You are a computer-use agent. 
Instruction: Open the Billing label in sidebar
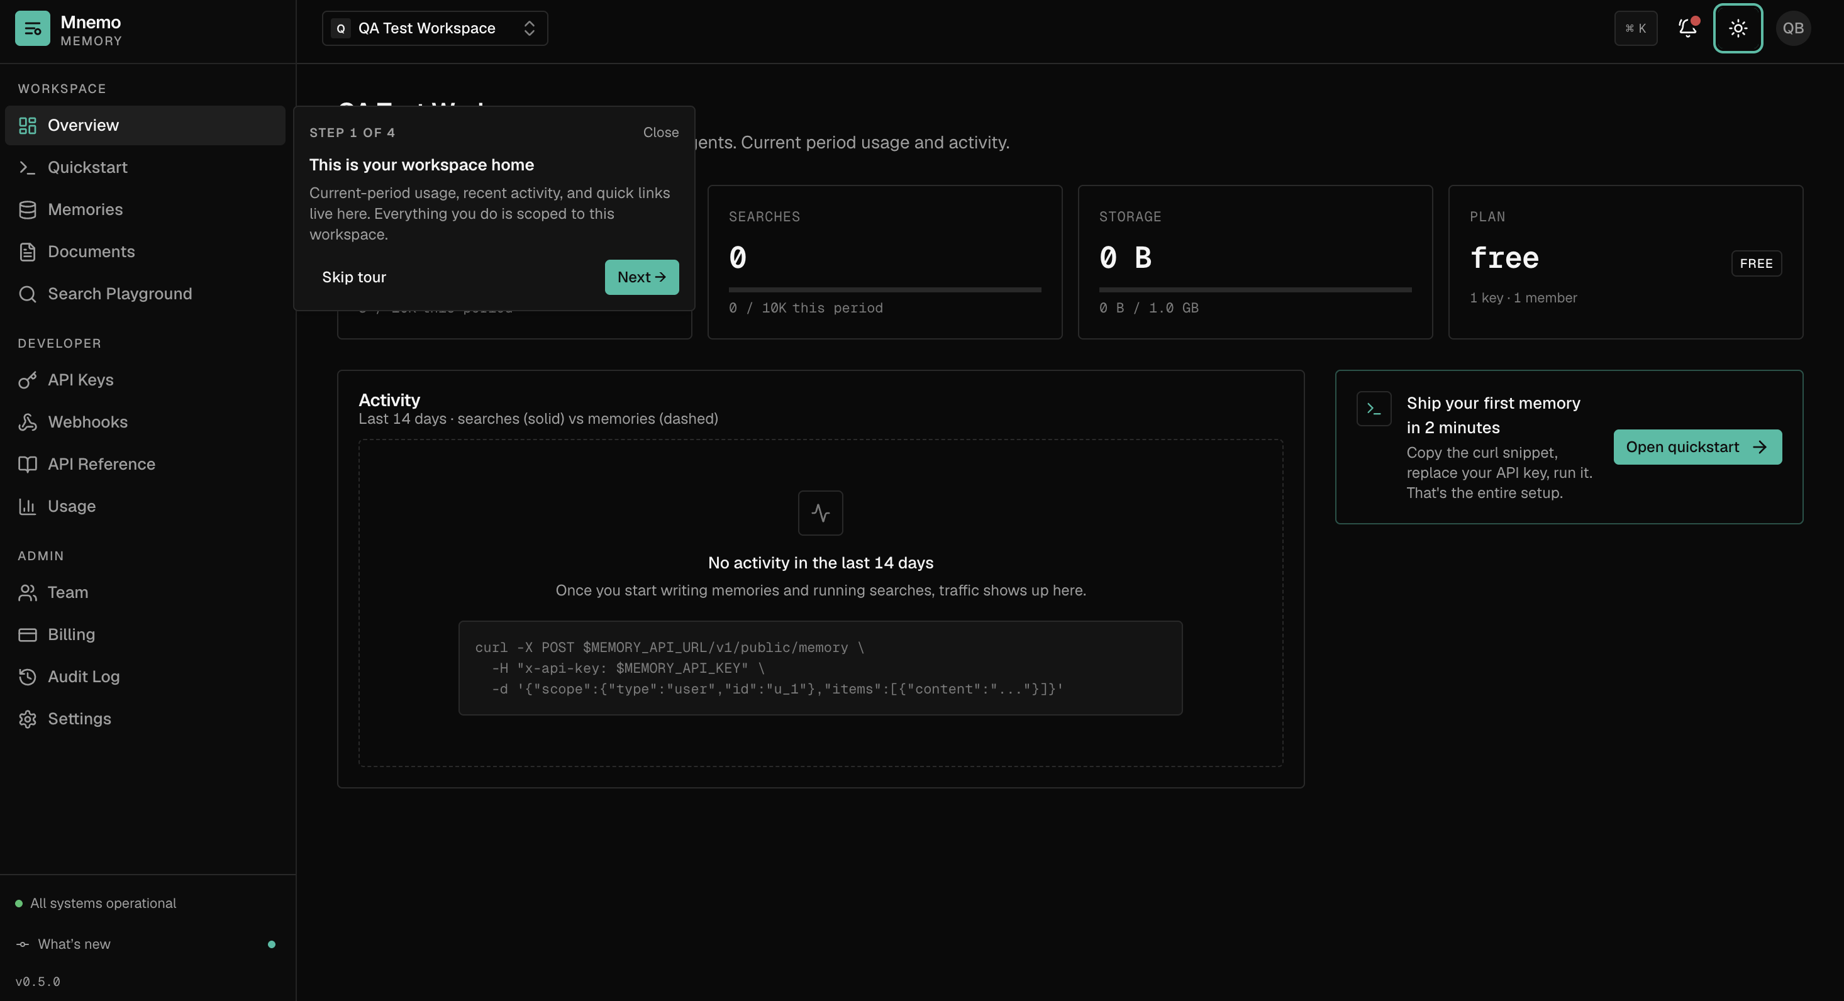tap(72, 634)
